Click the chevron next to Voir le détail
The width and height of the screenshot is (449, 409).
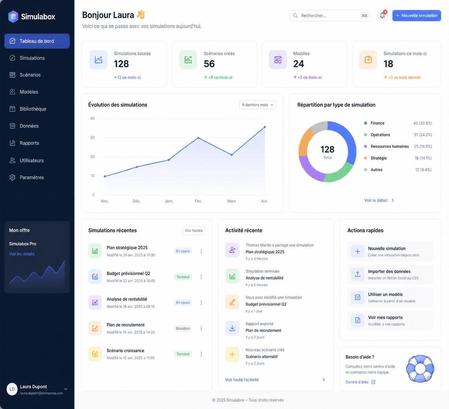[x=393, y=200]
